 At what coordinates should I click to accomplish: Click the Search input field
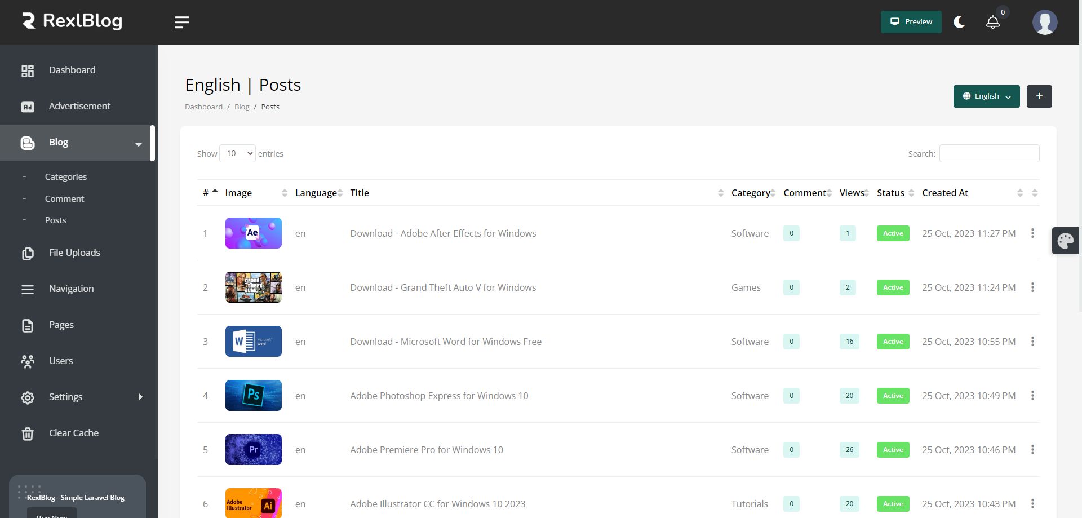point(989,153)
